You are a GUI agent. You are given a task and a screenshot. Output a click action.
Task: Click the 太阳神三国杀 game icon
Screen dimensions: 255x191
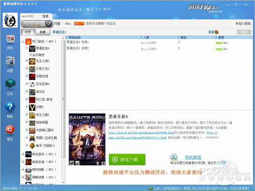pyautogui.click(x=32, y=130)
